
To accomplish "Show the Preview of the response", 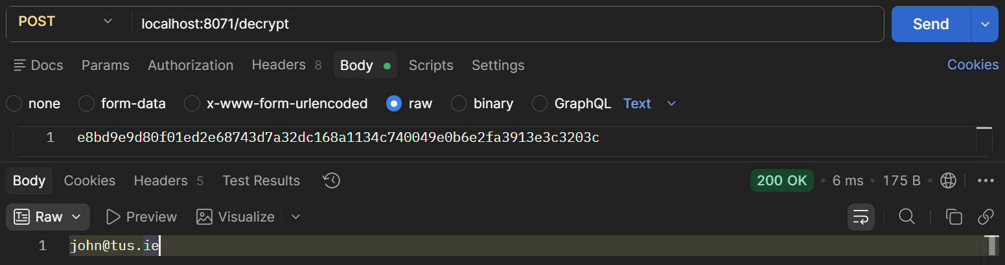I will tap(141, 217).
